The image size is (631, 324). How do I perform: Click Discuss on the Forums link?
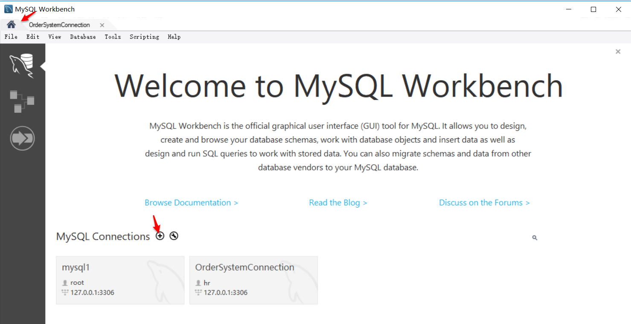(484, 203)
